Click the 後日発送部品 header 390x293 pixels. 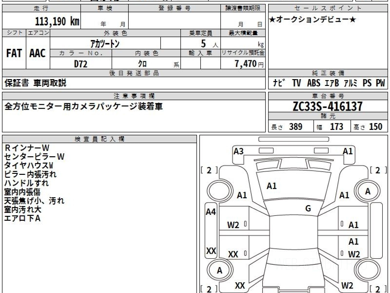(x=134, y=73)
